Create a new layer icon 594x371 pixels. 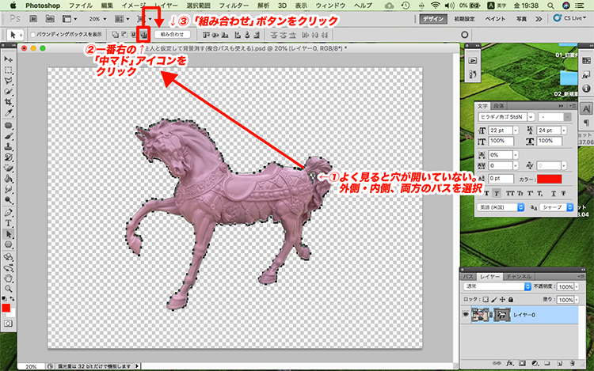point(560,363)
